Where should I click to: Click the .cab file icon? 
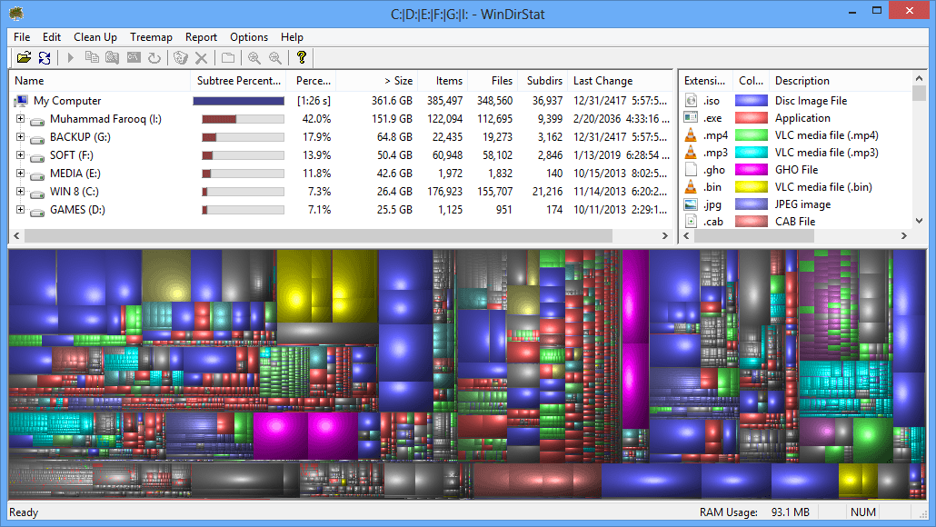(691, 221)
